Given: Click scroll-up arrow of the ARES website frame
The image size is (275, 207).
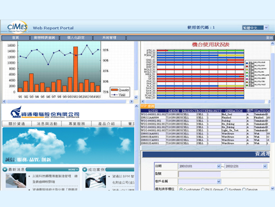Looking at the screenshot, I should (x=136, y=106).
